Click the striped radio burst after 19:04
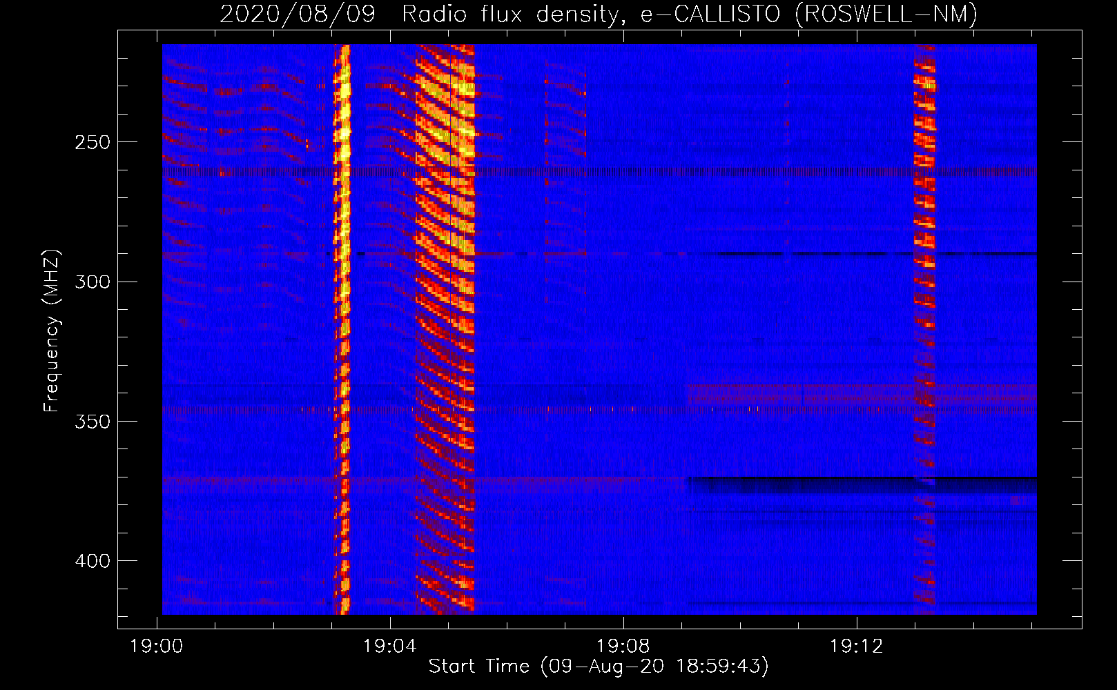This screenshot has height=690, width=1117. tap(445, 329)
